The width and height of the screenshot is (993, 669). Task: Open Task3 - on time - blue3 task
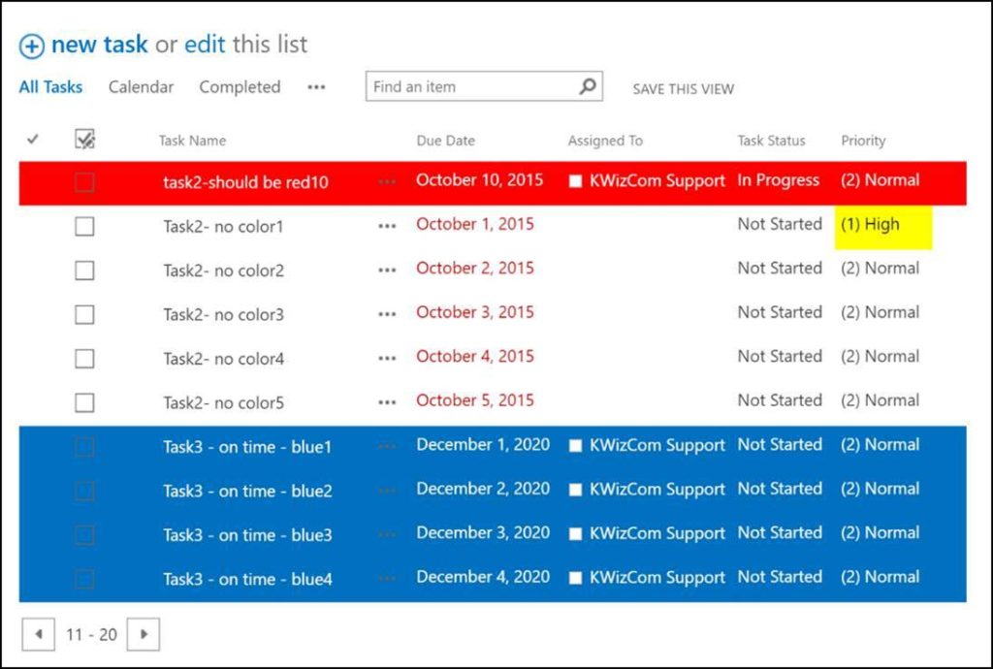[x=247, y=535]
